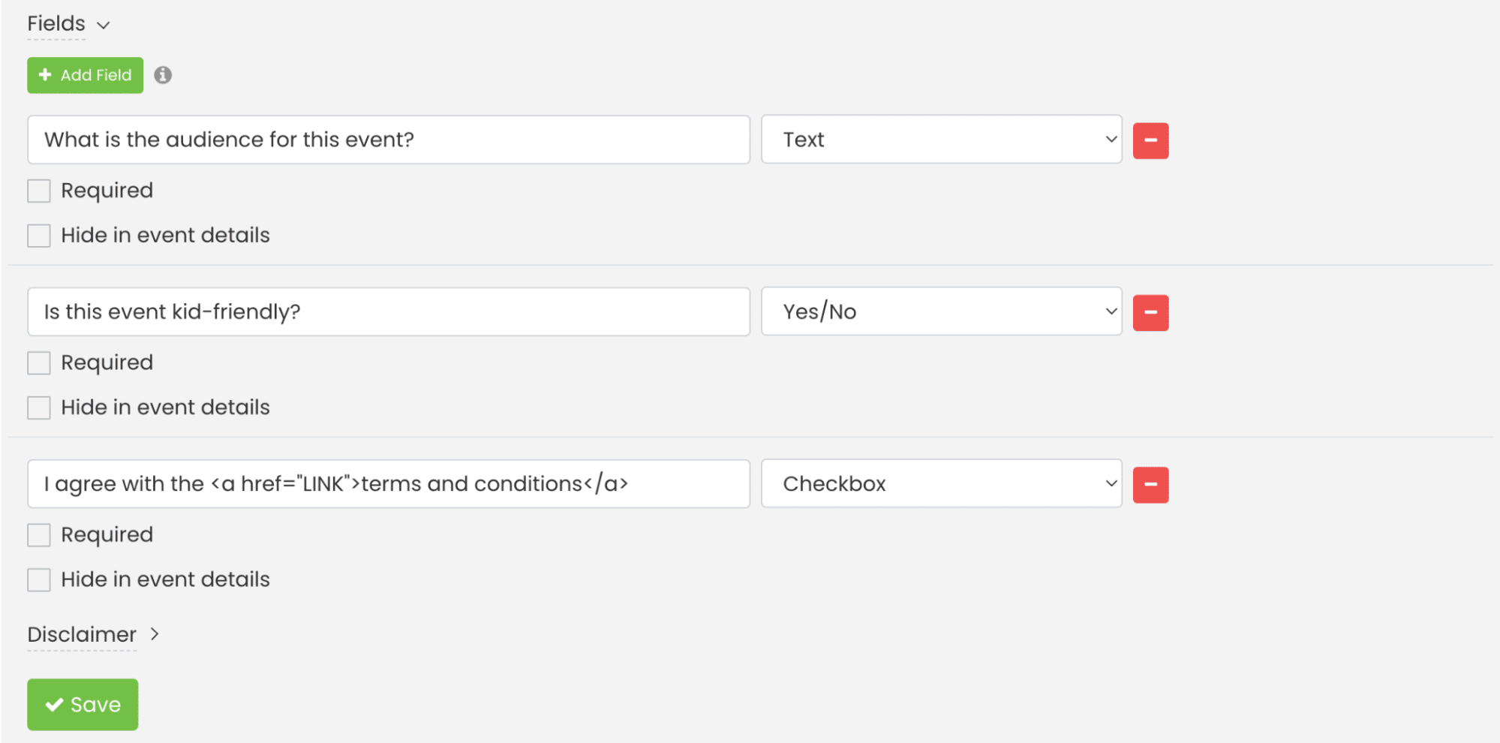Enable Required for kid-friendly question

coord(38,362)
